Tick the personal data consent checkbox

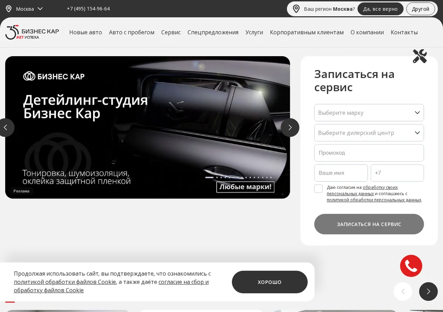click(318, 189)
